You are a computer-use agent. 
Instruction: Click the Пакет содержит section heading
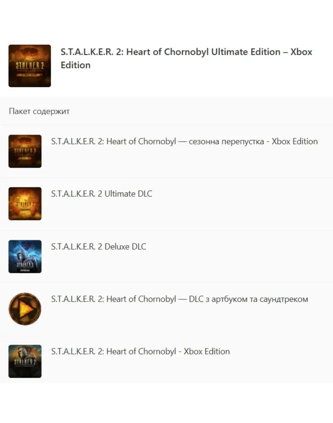(x=40, y=111)
